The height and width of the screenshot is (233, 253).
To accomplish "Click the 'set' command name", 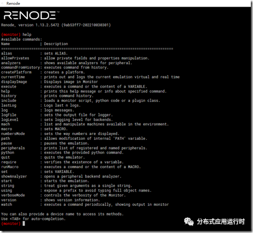I will pyautogui.click(x=4, y=171).
